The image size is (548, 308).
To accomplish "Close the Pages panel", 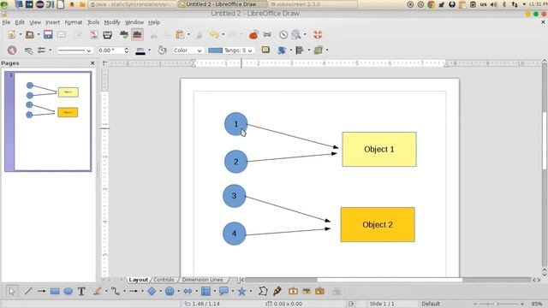I will [92, 63].
